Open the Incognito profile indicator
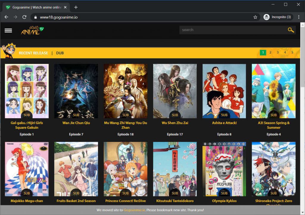 click(278, 17)
